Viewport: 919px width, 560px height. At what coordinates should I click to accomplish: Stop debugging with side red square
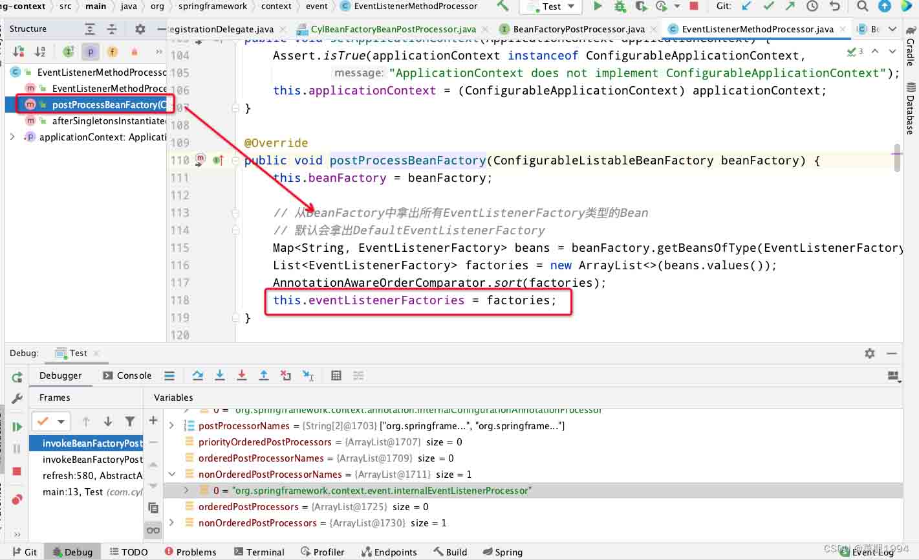[17, 471]
